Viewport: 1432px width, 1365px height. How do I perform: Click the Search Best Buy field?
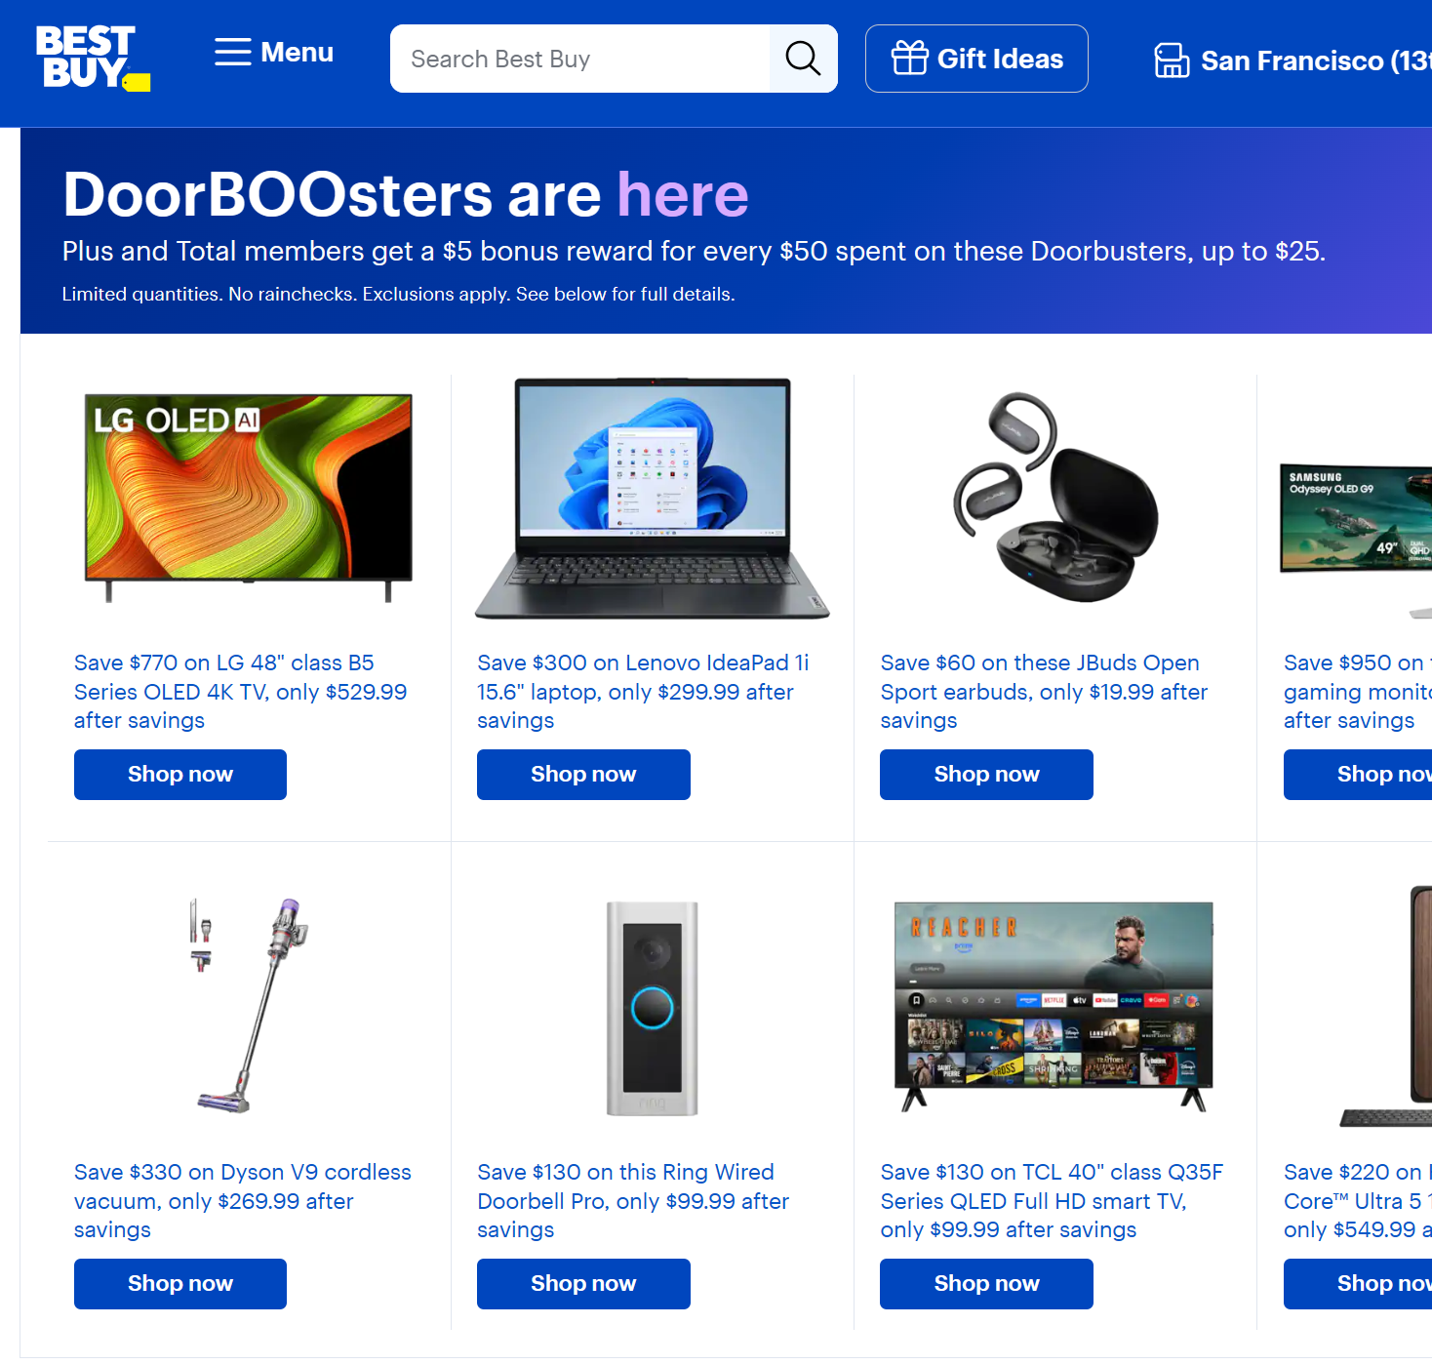(x=580, y=59)
